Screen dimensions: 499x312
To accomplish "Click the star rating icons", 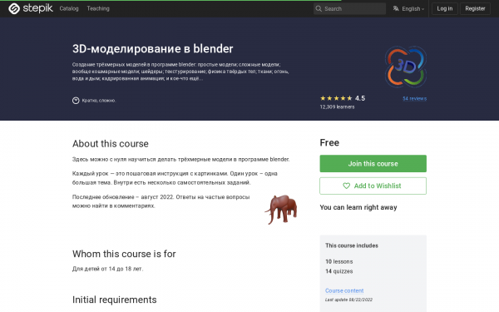I will click(336, 98).
